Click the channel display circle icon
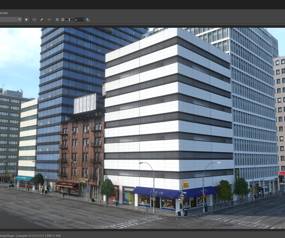Screen dimensions: 285x238 tap(34, 20)
